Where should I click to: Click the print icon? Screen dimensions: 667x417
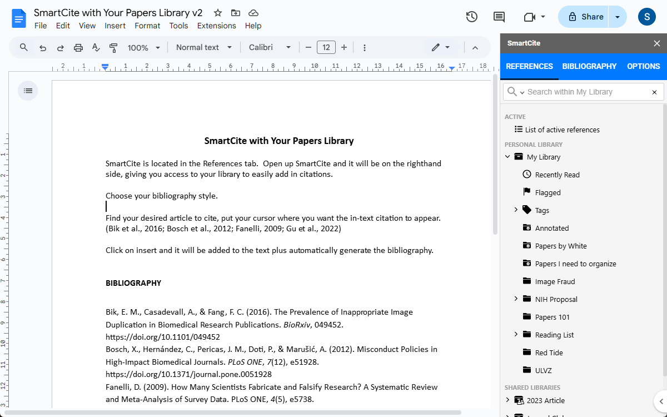[x=78, y=48]
